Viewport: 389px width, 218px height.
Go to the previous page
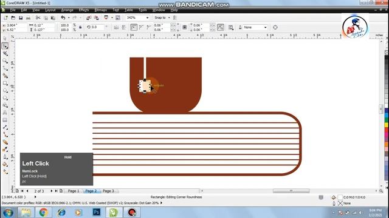(27, 191)
